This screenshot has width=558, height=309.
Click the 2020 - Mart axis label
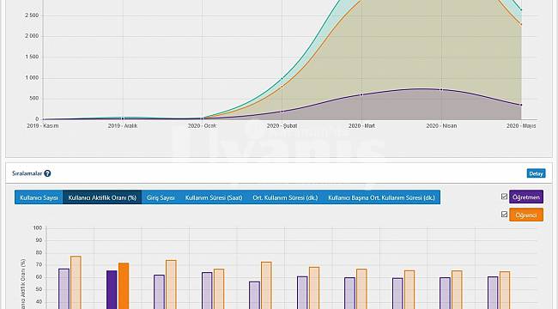[x=361, y=126]
